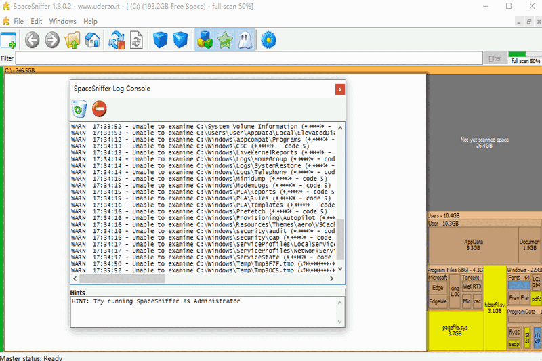This screenshot has width=542, height=361.
Task: Open the Edit menu
Action: pos(37,21)
